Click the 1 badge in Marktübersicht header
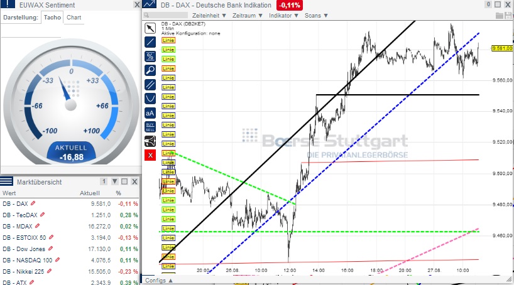514x285 pixels. click(x=104, y=181)
